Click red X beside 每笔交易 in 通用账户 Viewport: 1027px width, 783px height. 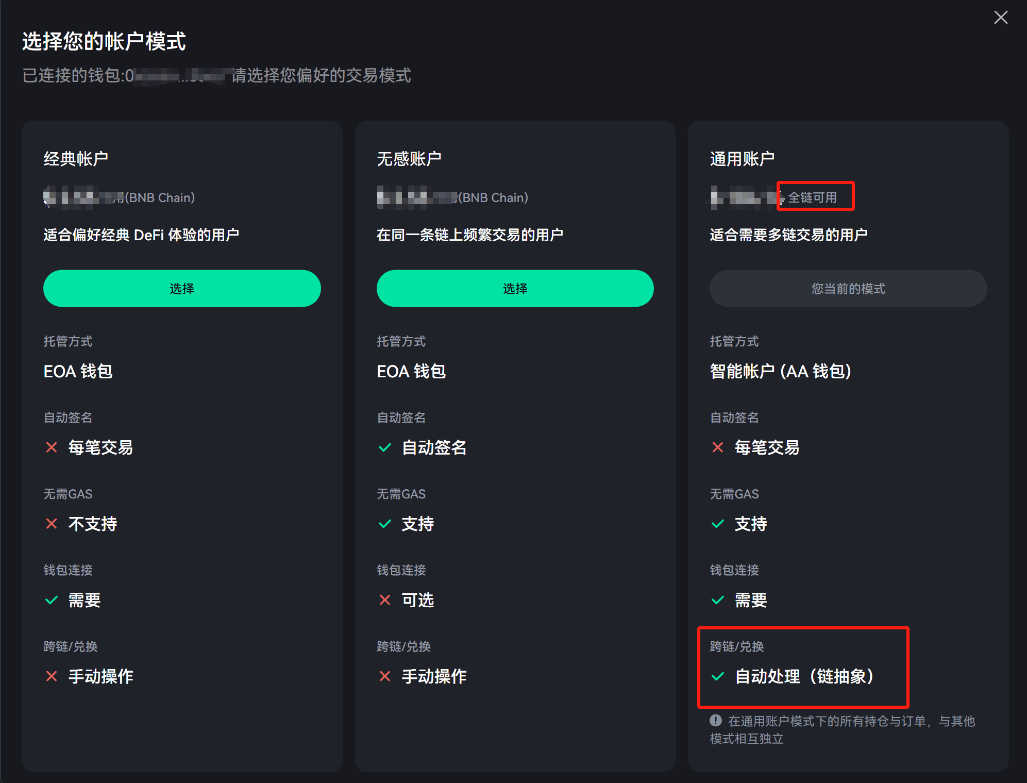(718, 447)
